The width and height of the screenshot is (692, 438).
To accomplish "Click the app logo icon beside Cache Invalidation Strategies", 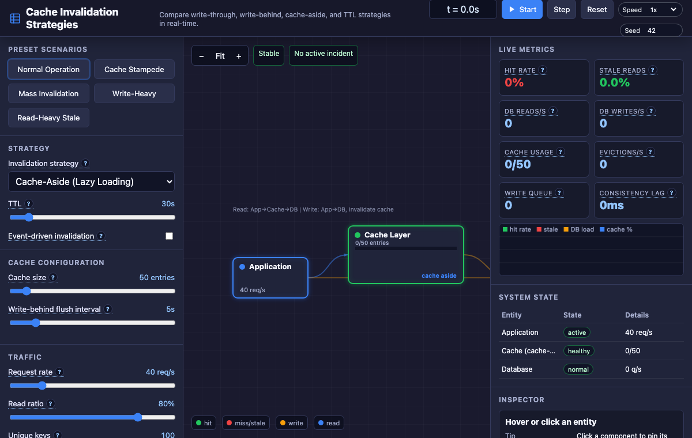I will coord(15,18).
